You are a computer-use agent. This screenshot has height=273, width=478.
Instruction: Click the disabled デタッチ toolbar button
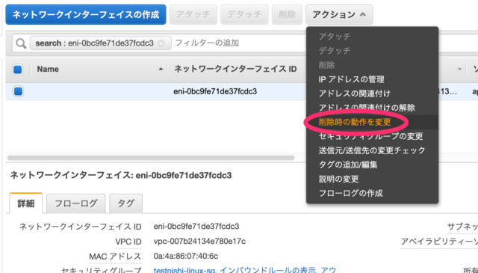(x=244, y=14)
